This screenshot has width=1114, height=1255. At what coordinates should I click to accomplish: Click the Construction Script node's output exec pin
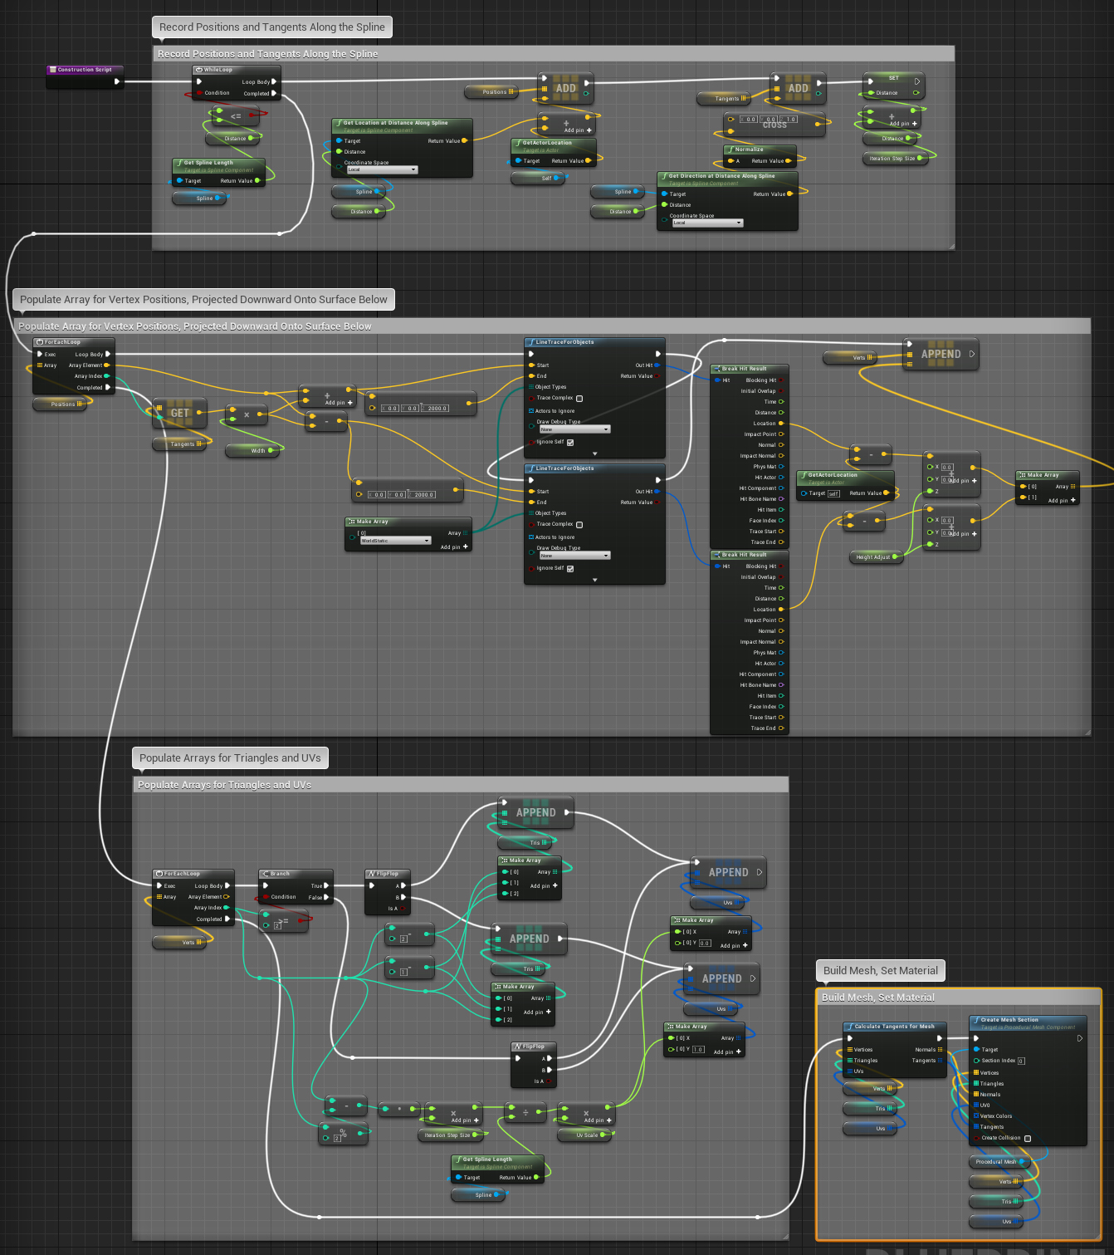tap(117, 81)
